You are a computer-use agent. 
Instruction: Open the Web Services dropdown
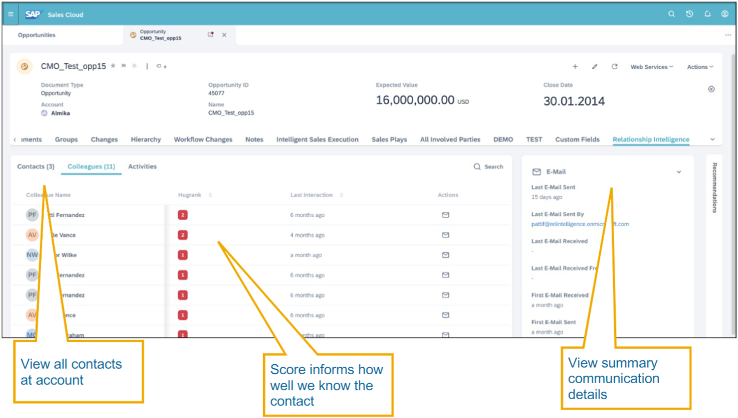[x=652, y=67]
